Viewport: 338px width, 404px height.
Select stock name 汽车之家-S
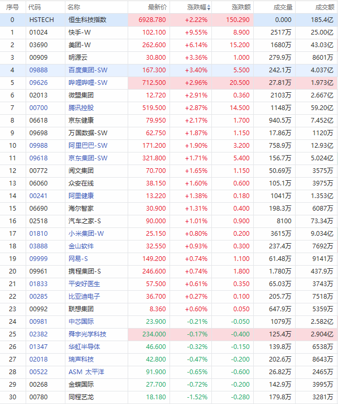(85, 221)
